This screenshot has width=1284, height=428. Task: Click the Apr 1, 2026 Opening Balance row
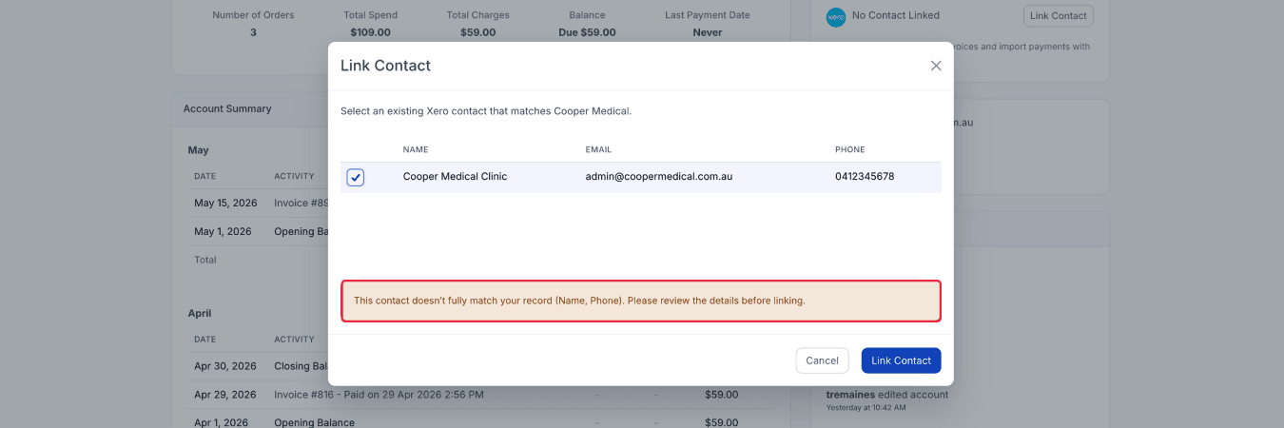(480, 422)
